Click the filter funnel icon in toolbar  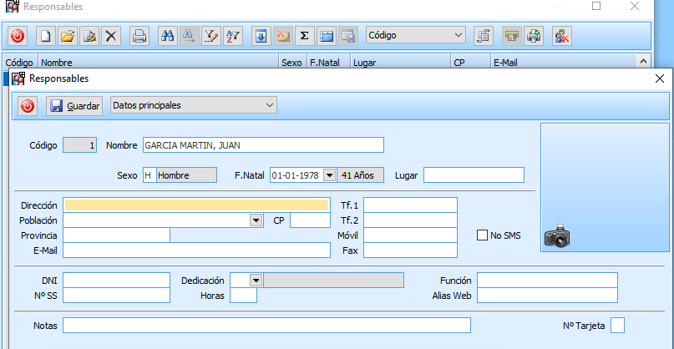click(x=211, y=36)
